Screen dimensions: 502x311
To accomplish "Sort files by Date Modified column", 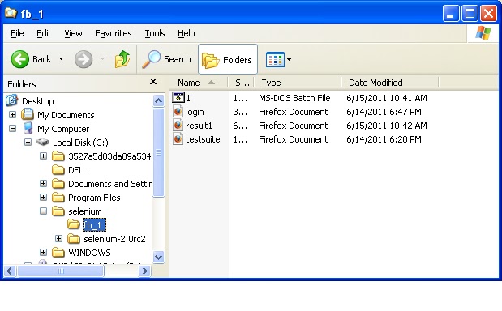I will pos(389,83).
